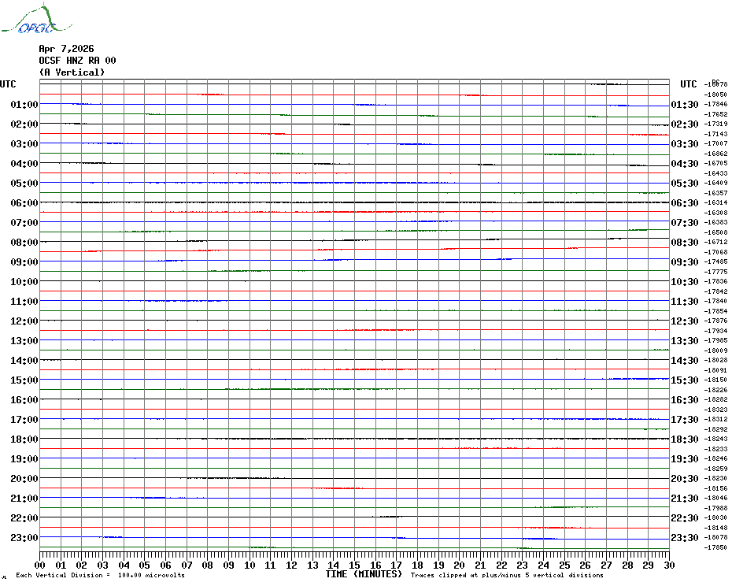Click the 18:30 label on the right
Screen dimensions: 732x586
coord(685,439)
